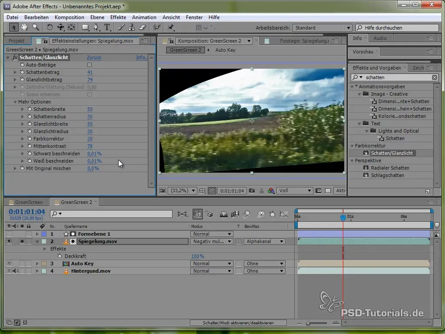Click the Hilfe durchsuchen search field
Viewport: 445px width, 334px height.
[x=397, y=28]
